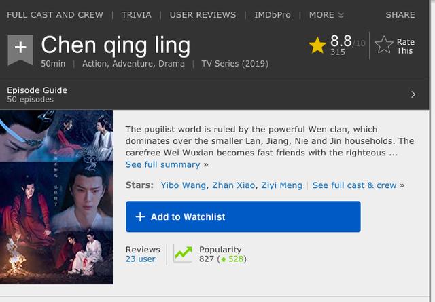Open Yibo Wang's profile link
The height and width of the screenshot is (302, 435).
[x=184, y=185]
